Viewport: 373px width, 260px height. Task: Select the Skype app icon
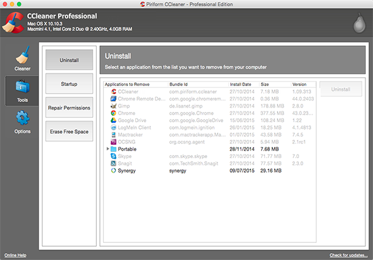click(x=114, y=156)
